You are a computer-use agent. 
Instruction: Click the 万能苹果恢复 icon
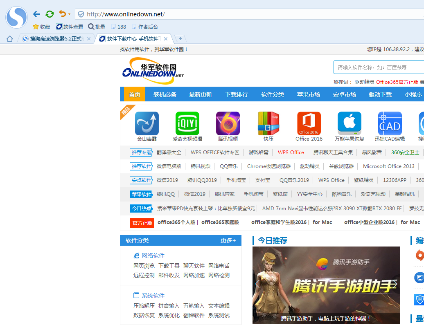pyautogui.click(x=349, y=123)
